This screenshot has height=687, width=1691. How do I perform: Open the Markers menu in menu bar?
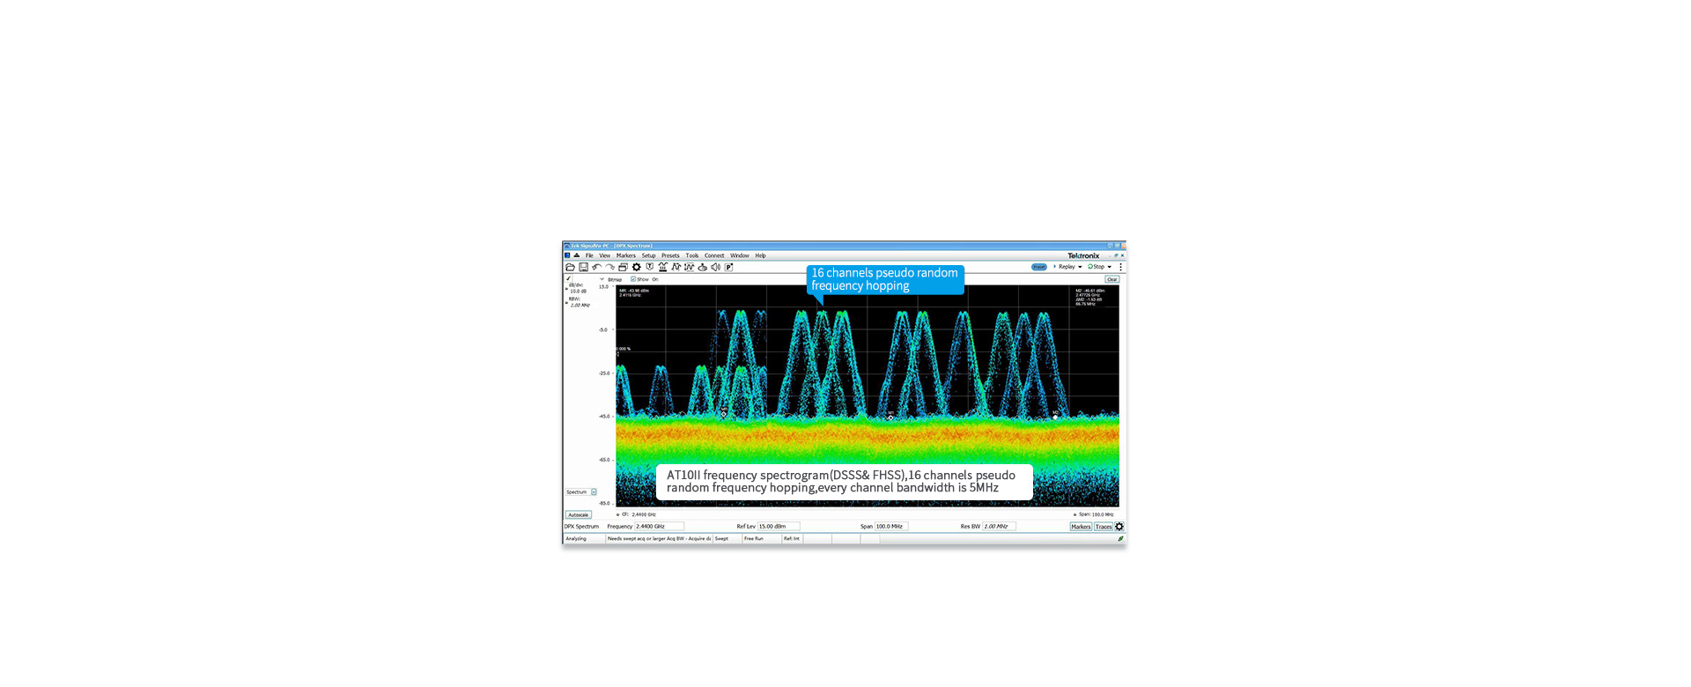click(x=625, y=255)
